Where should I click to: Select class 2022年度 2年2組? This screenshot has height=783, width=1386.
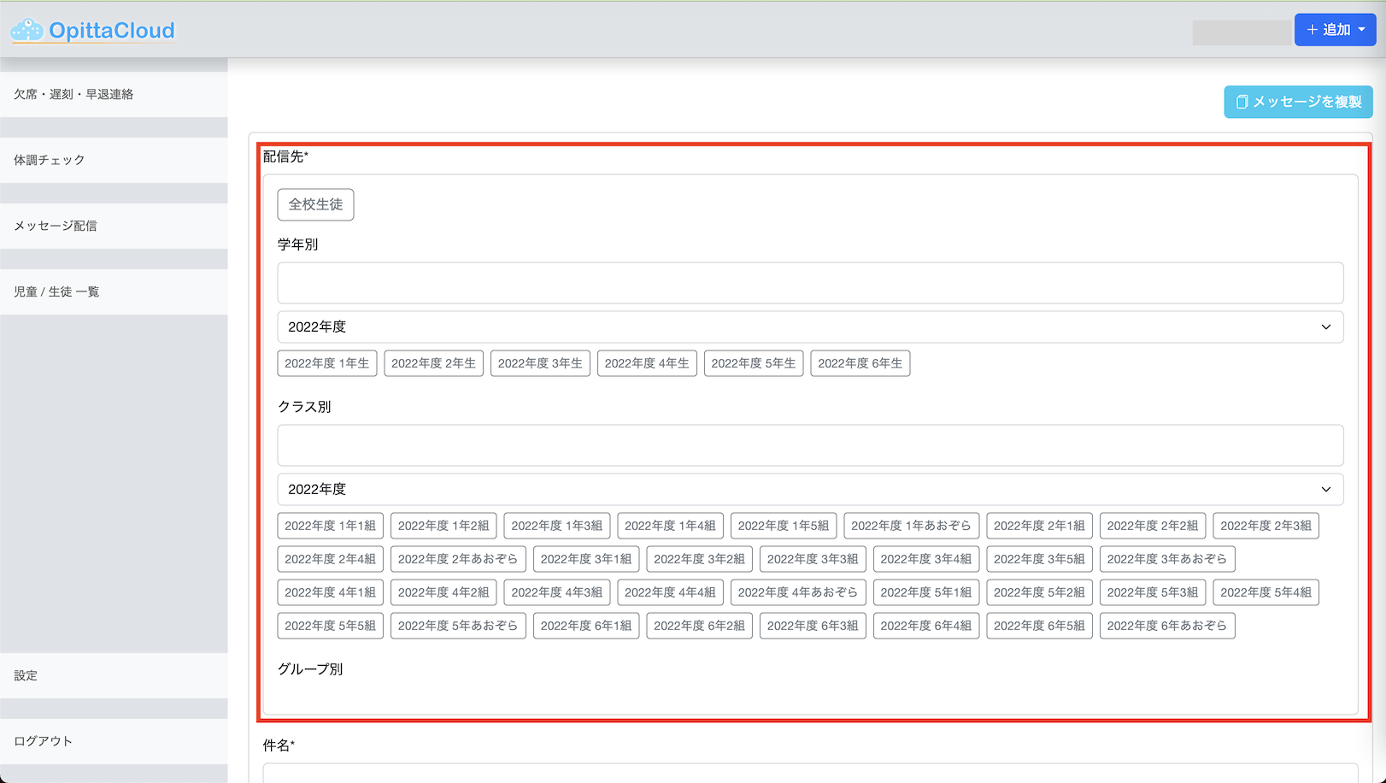1153,526
